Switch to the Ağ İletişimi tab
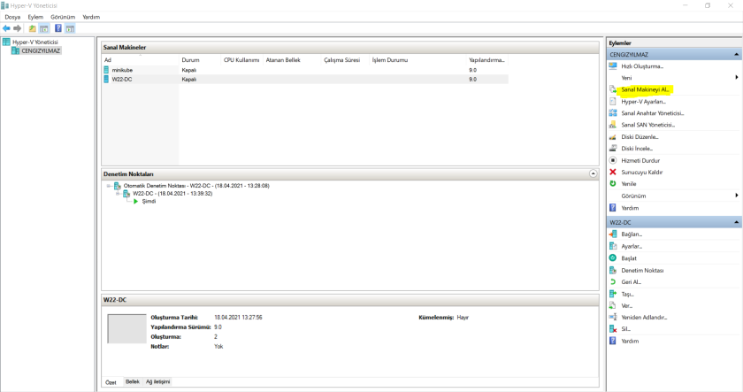This screenshot has height=392, width=743. (x=157, y=381)
